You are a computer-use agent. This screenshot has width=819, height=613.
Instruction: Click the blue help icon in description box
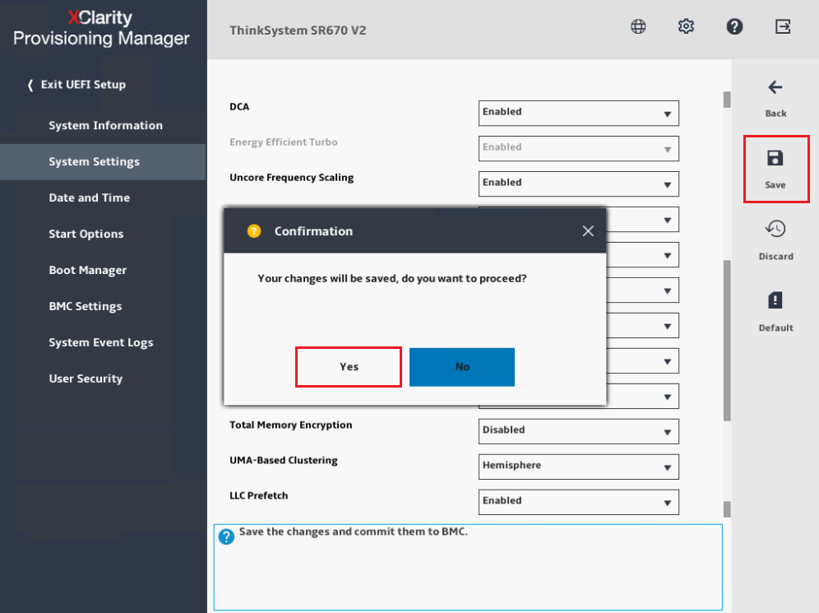[226, 536]
